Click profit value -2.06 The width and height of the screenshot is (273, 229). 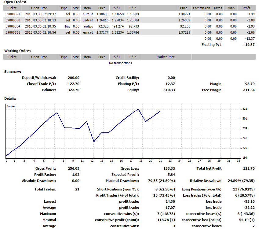coord(251,32)
